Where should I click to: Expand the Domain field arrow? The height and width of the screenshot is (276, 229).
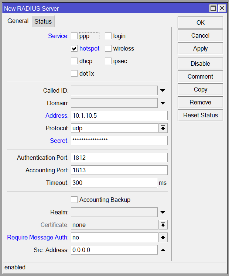(x=163, y=103)
